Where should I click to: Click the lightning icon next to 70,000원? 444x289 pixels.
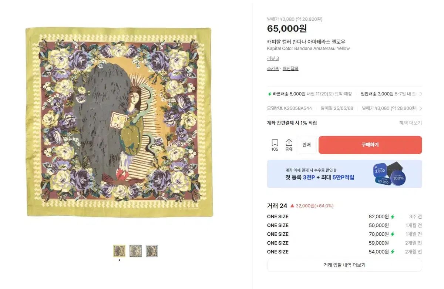click(393, 234)
